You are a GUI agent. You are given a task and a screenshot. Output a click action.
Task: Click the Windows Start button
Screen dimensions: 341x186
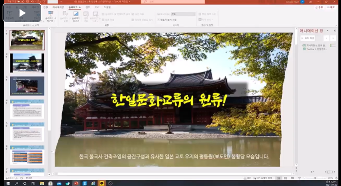click(x=8, y=183)
